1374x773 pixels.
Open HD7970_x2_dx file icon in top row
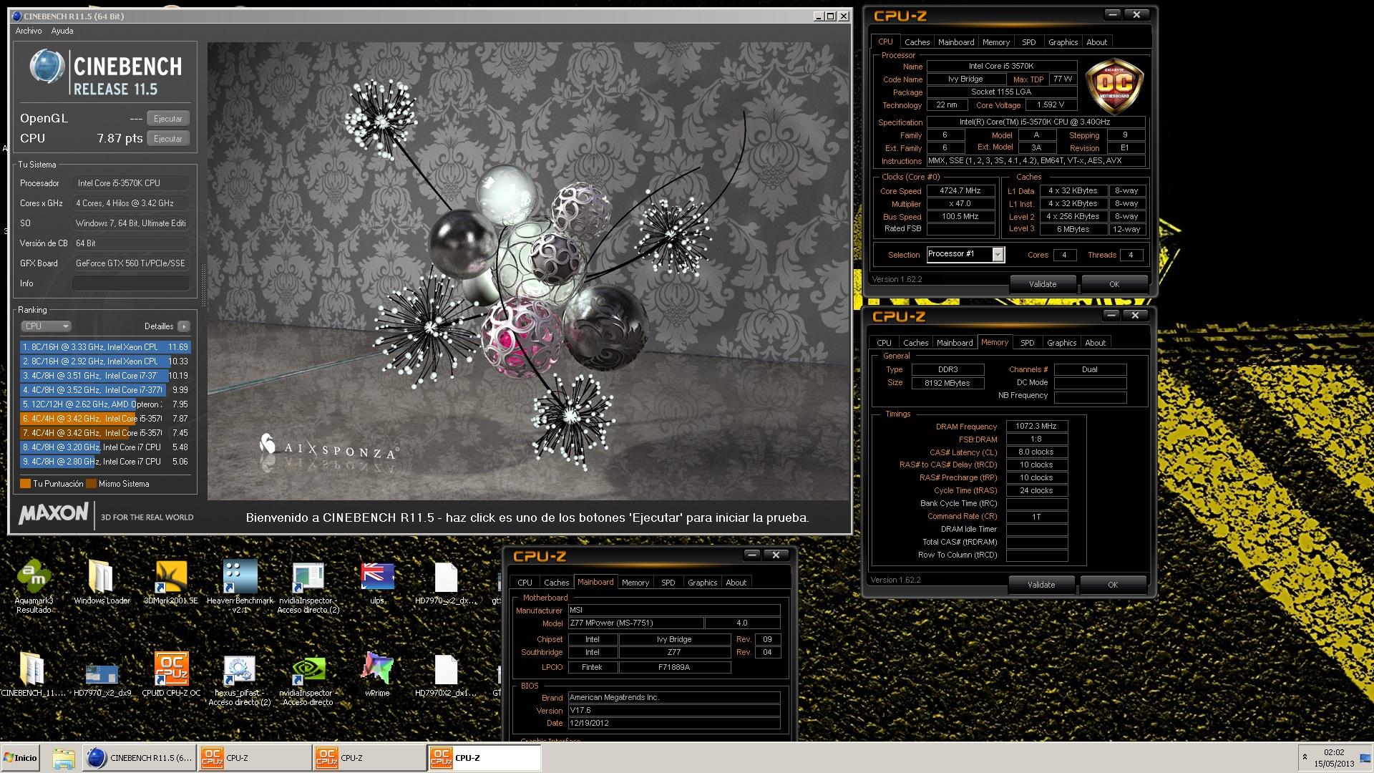(445, 583)
